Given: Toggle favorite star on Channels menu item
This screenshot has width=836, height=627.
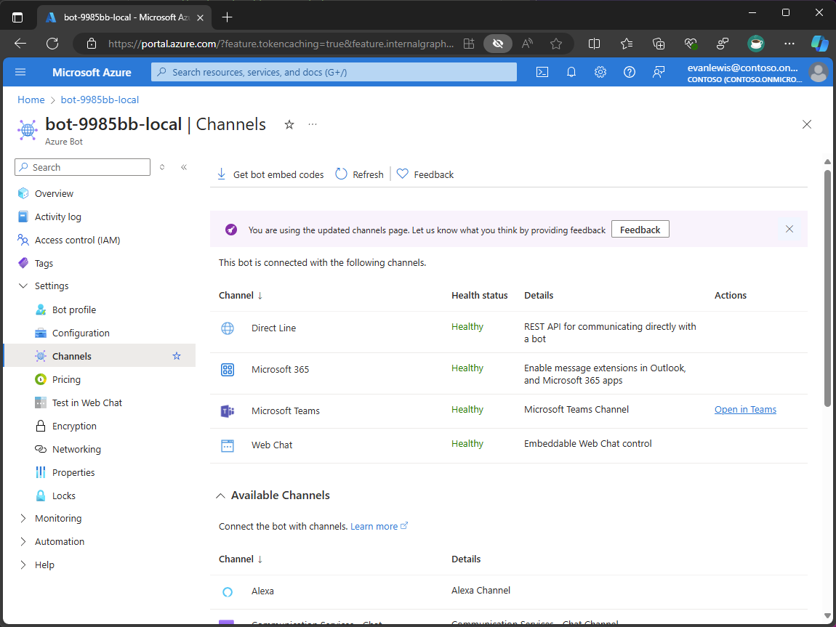Looking at the screenshot, I should click(x=177, y=356).
